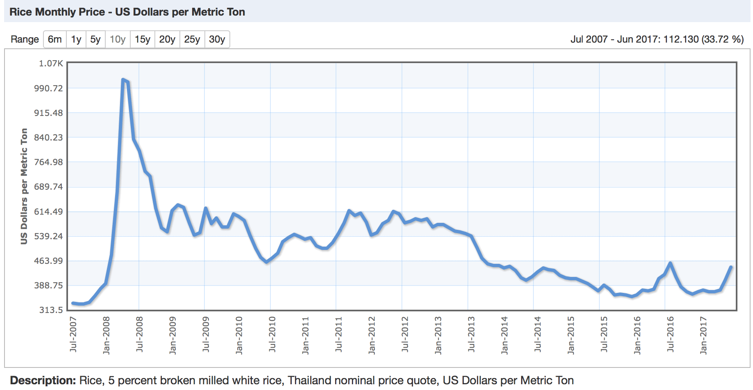Image resolution: width=753 pixels, height=390 pixels.
Task: Click the 1.07K y-axis label
Action: [51, 63]
